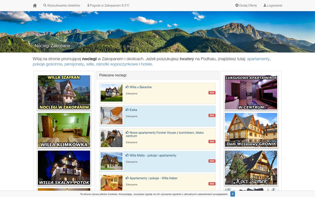The image size is (315, 197).
Task: Check Pogoda w Zakopanem weather link
Action: click(x=108, y=5)
